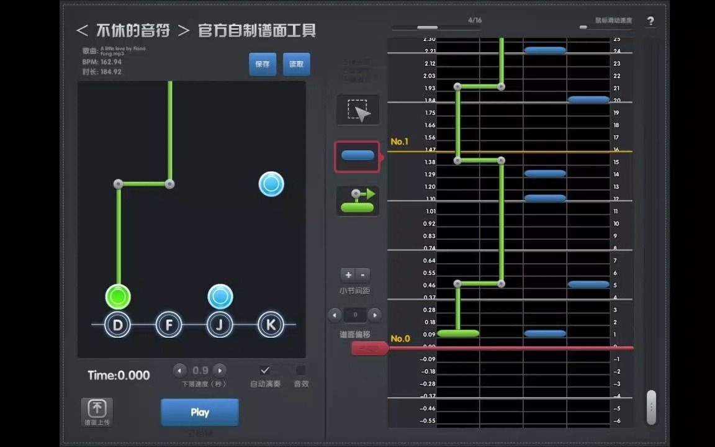
Task: Click slide node at row 5 first lane
Action: coord(458,284)
